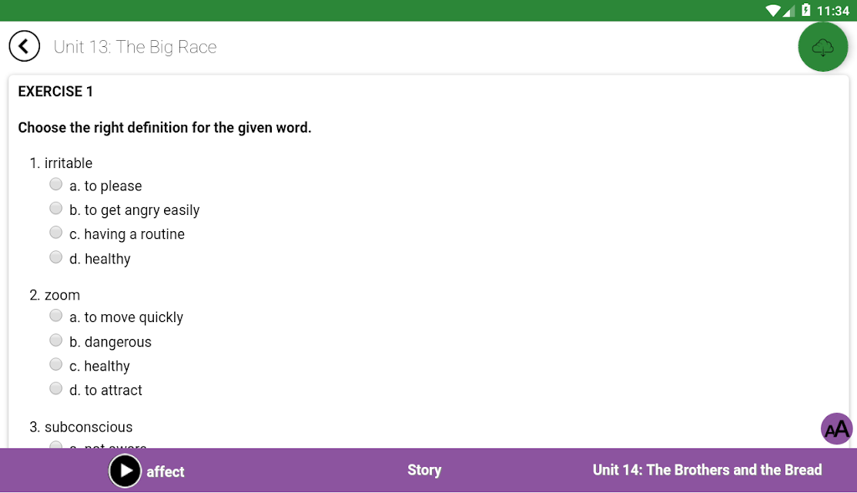Open the Story tab
The width and height of the screenshot is (857, 493).
pyautogui.click(x=424, y=470)
